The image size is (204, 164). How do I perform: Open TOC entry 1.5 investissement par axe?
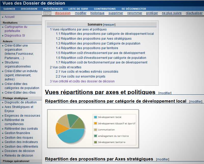click(x=100, y=53)
